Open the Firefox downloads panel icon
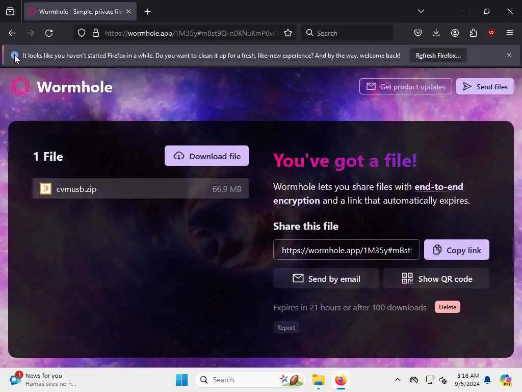The height and width of the screenshot is (392, 522). [436, 33]
